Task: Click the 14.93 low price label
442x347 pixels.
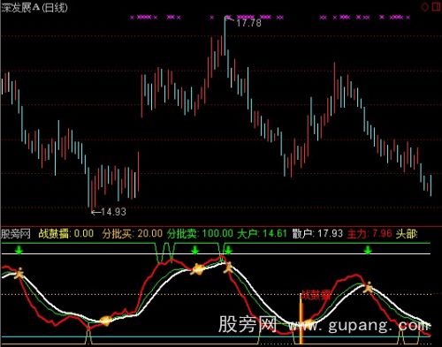Action: tap(113, 212)
